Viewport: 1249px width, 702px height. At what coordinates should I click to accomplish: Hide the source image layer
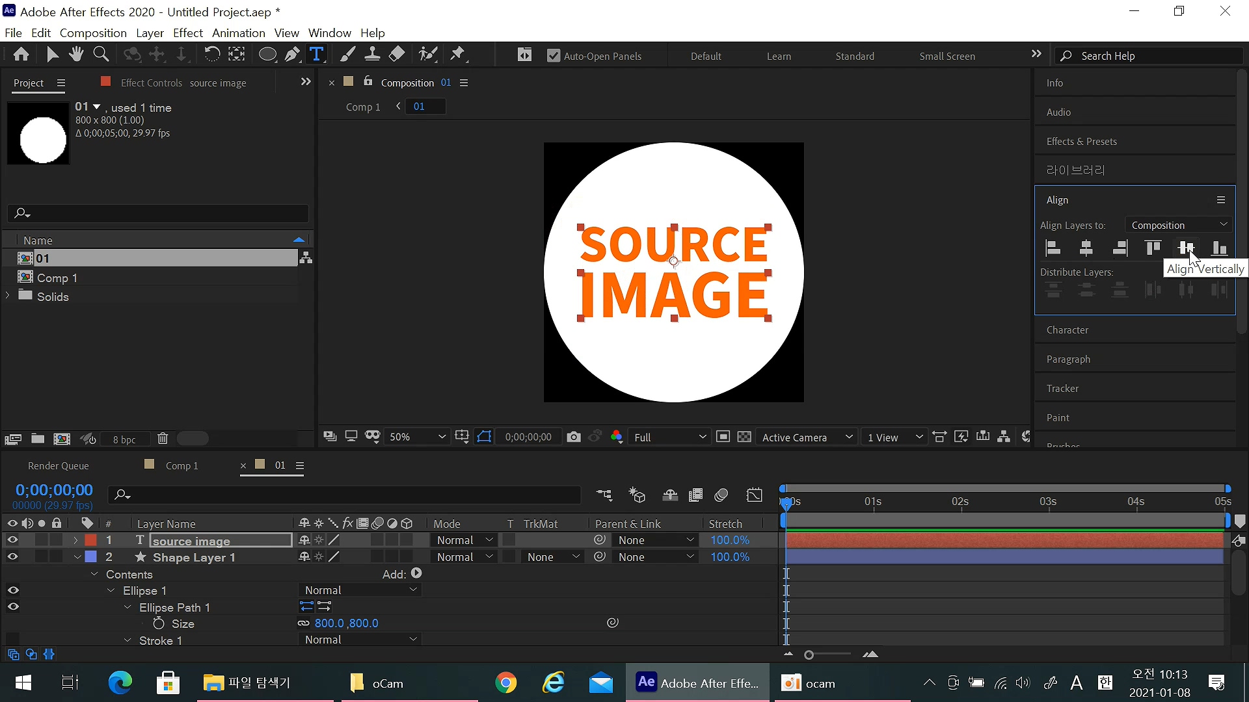(12, 540)
